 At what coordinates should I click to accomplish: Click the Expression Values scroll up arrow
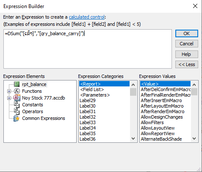pyautogui.click(x=194, y=85)
